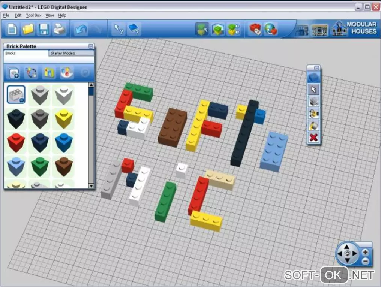
Task: Switch to View mode
Action: [x=218, y=29]
